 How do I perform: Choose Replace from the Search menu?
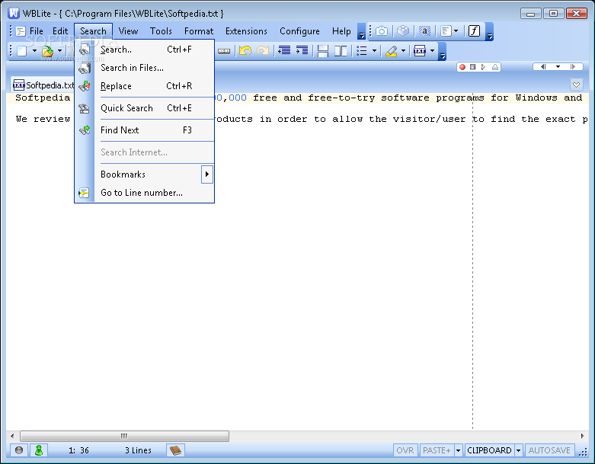(145, 86)
